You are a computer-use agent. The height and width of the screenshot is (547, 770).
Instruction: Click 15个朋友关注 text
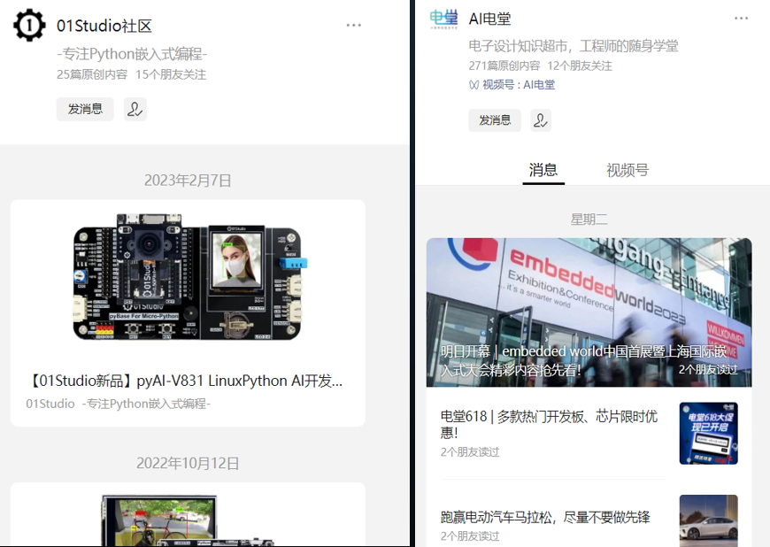(x=171, y=74)
